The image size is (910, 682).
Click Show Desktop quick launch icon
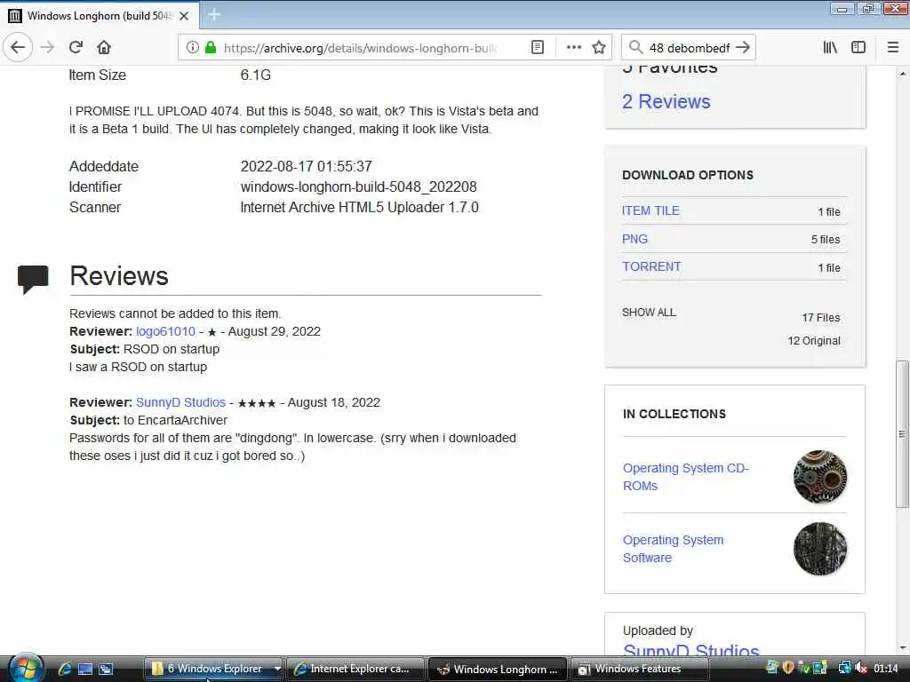[x=85, y=669]
